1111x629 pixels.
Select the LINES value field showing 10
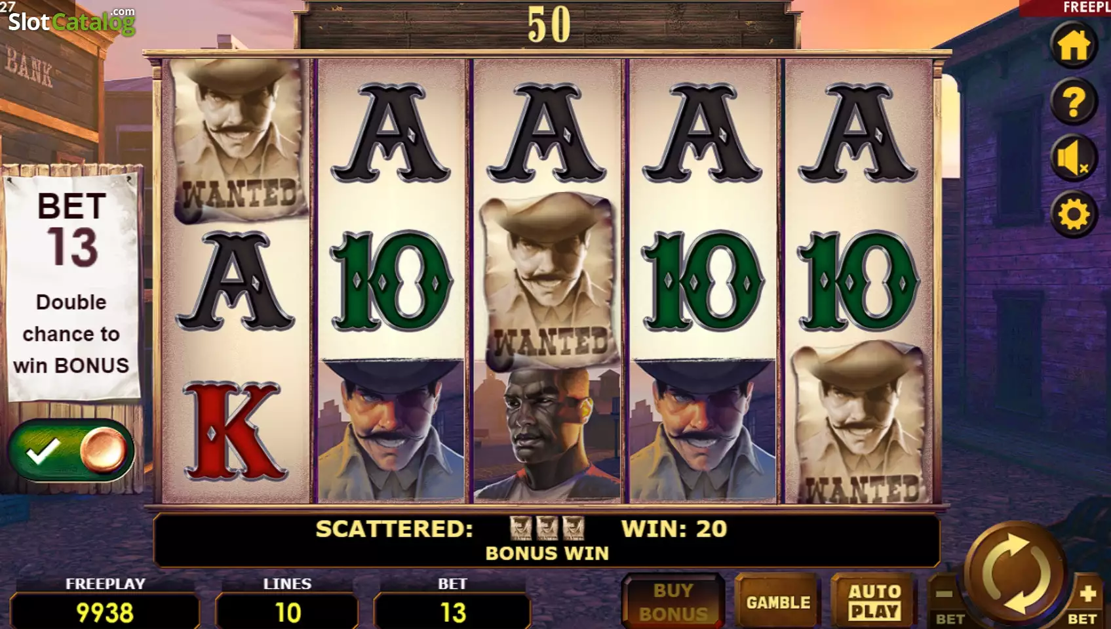click(287, 612)
